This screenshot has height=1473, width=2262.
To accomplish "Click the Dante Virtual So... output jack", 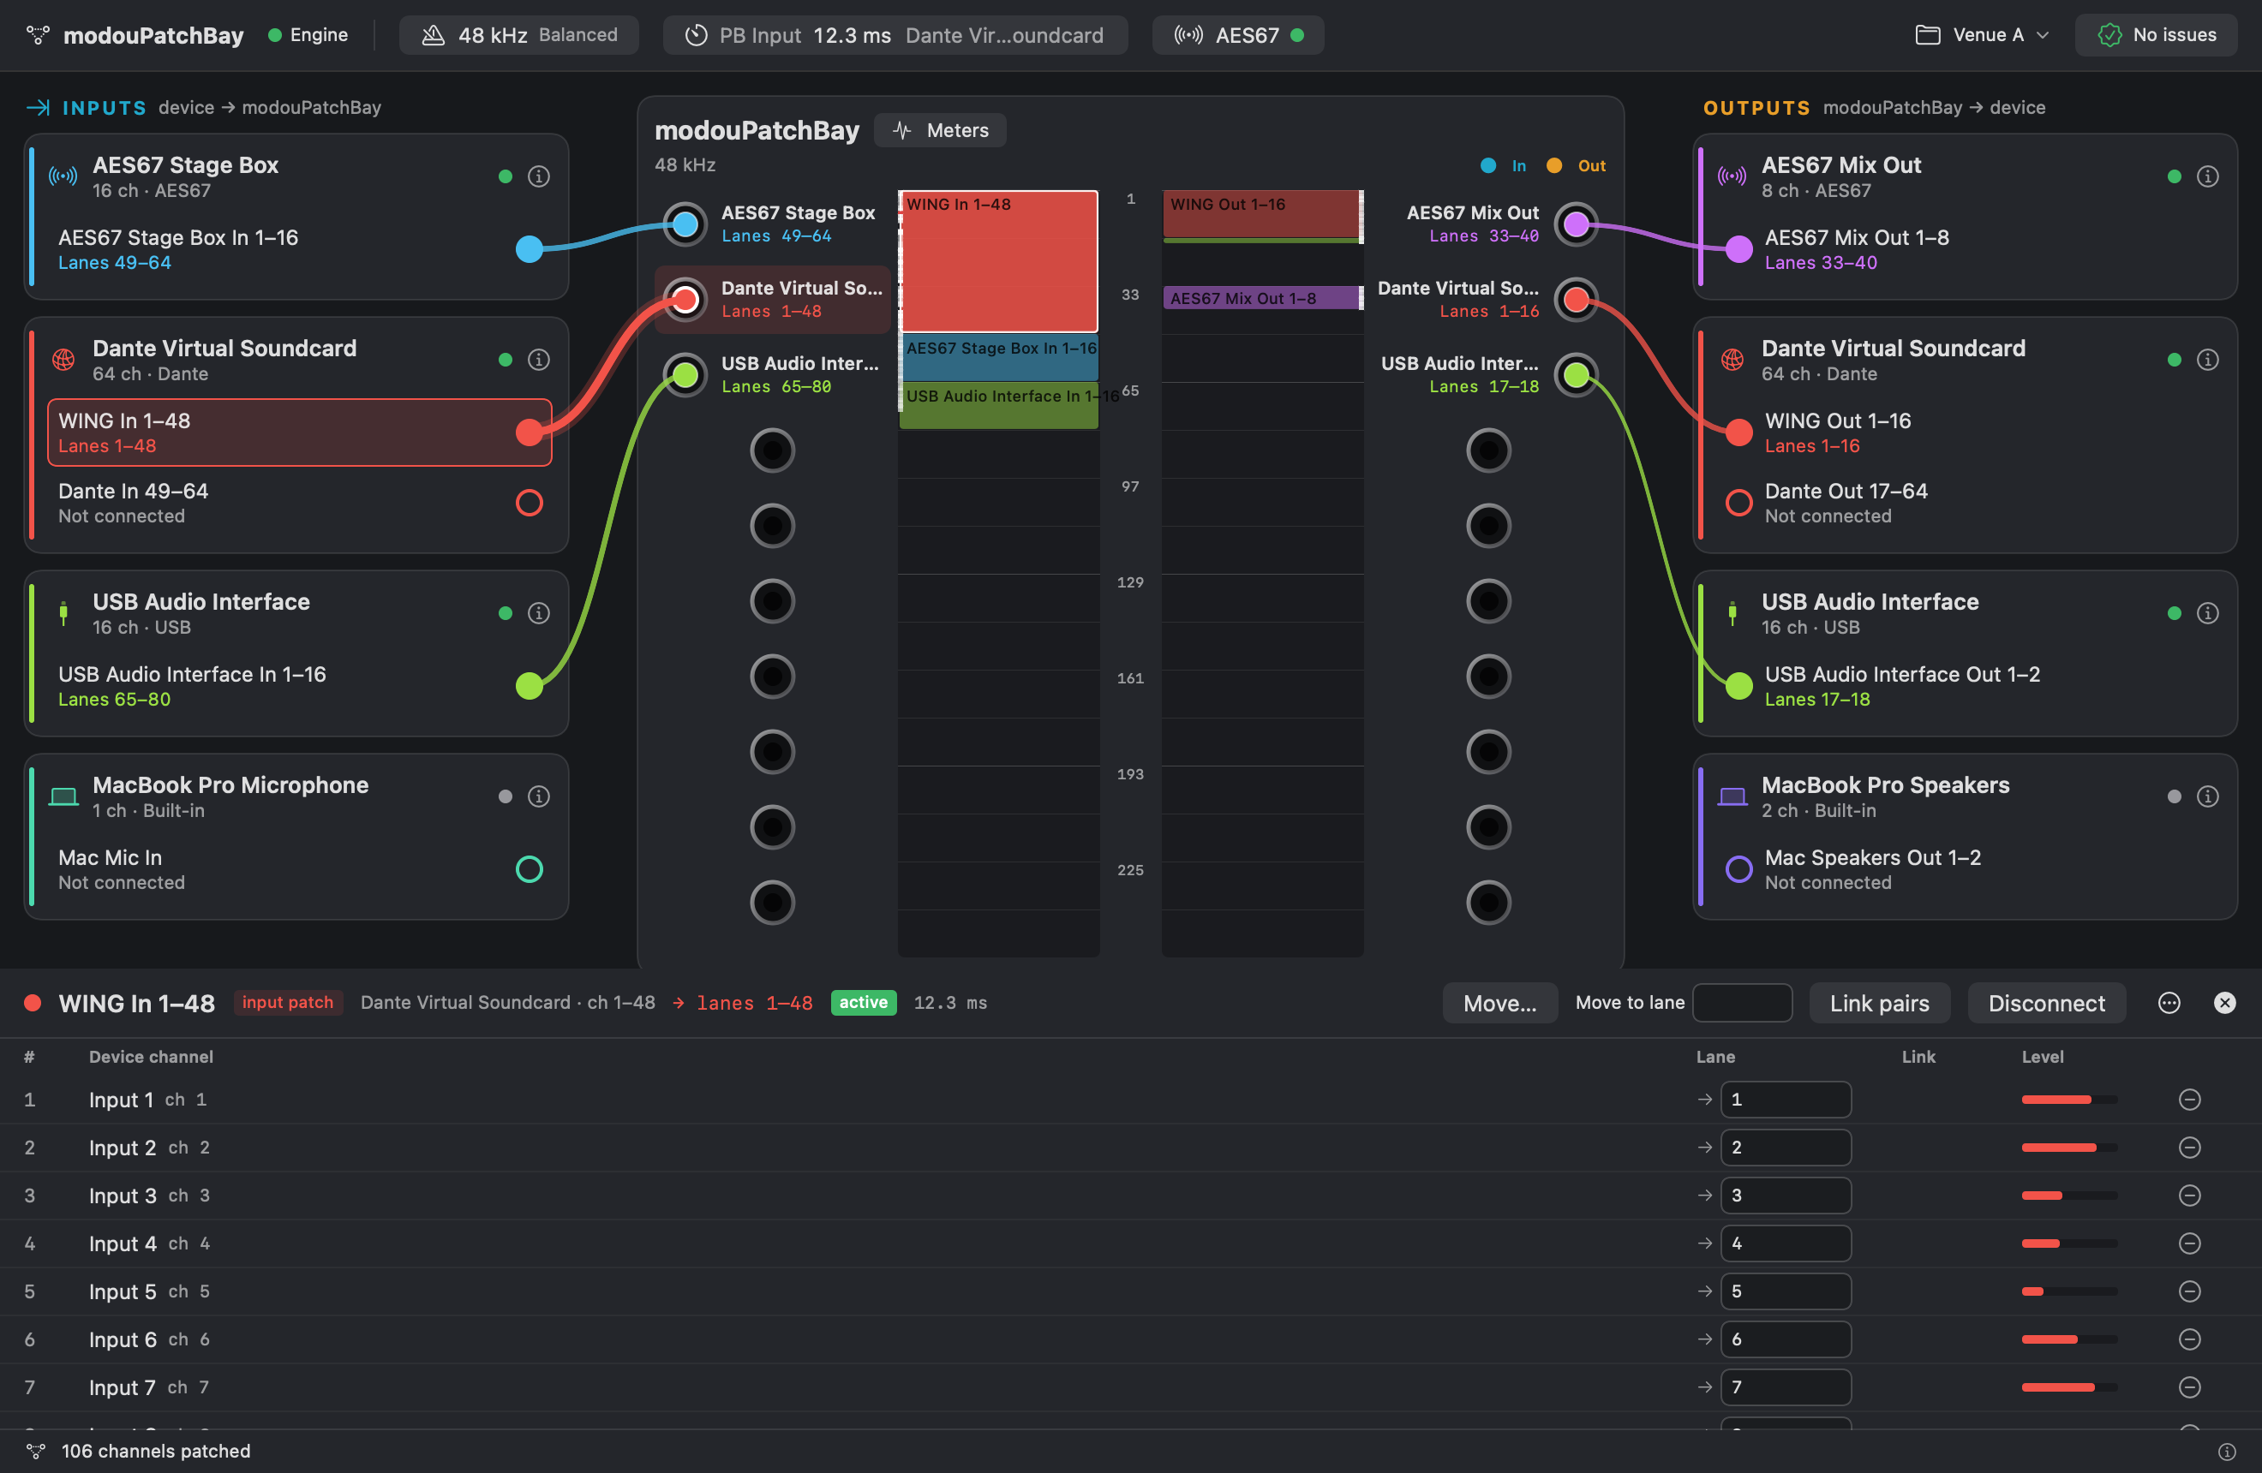I will click(1576, 300).
